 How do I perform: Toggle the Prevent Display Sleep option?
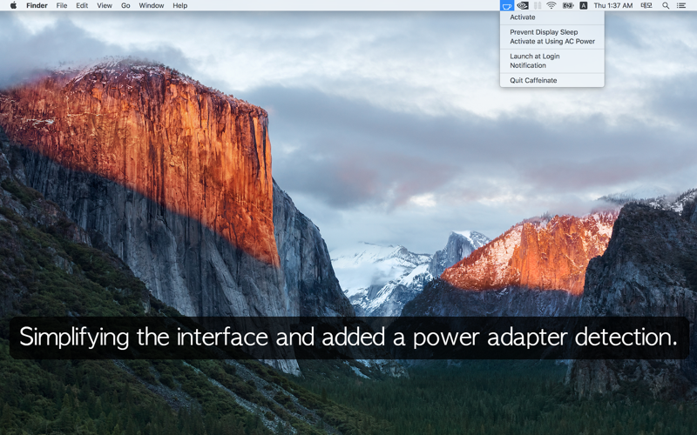544,32
